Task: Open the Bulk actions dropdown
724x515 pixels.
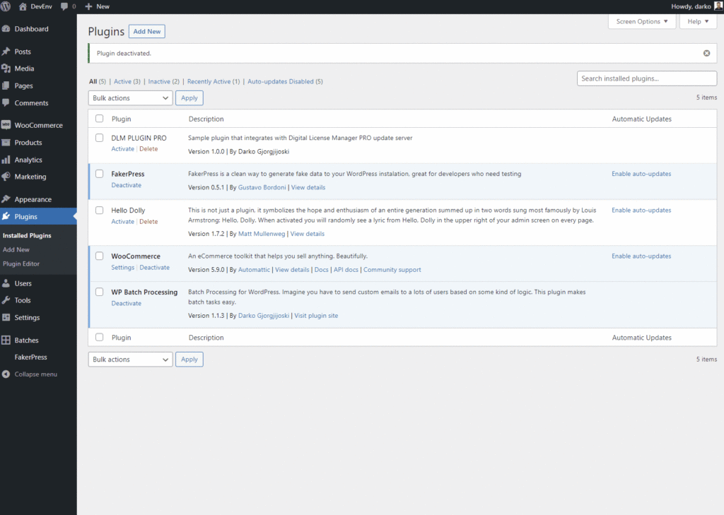Action: (130, 97)
